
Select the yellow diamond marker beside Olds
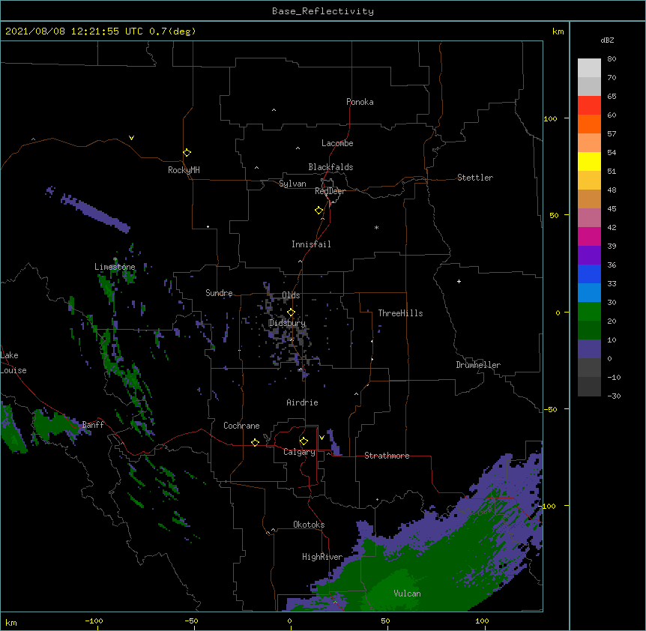(291, 313)
